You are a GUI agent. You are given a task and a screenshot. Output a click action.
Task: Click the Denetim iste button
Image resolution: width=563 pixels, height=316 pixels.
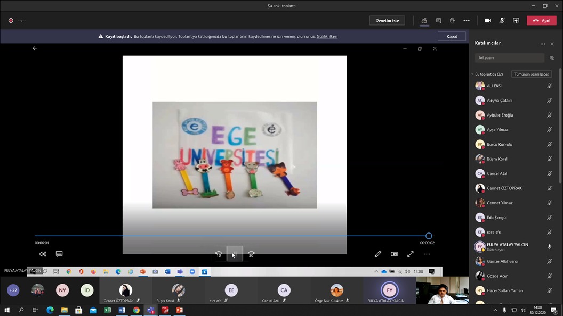click(387, 20)
